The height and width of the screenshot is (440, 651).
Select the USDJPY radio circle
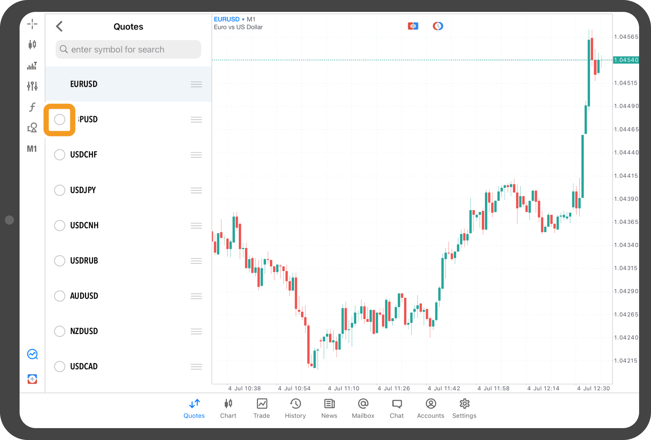point(60,190)
